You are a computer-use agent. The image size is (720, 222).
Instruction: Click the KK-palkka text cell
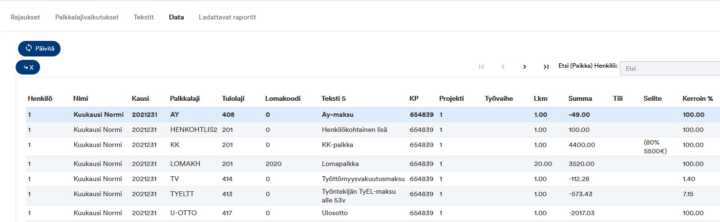pyautogui.click(x=338, y=145)
